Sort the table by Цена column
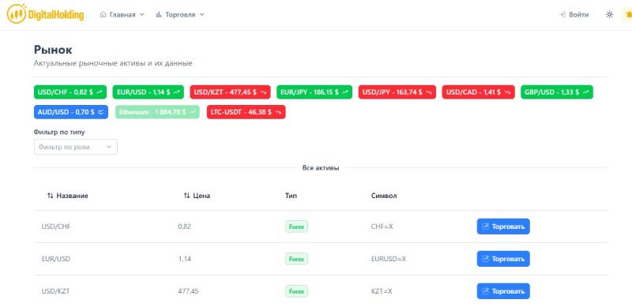This screenshot has width=632, height=307. pyautogui.click(x=197, y=196)
